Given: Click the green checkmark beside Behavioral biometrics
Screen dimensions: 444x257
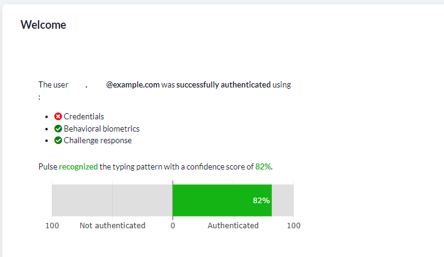Looking at the screenshot, I should click(x=58, y=128).
